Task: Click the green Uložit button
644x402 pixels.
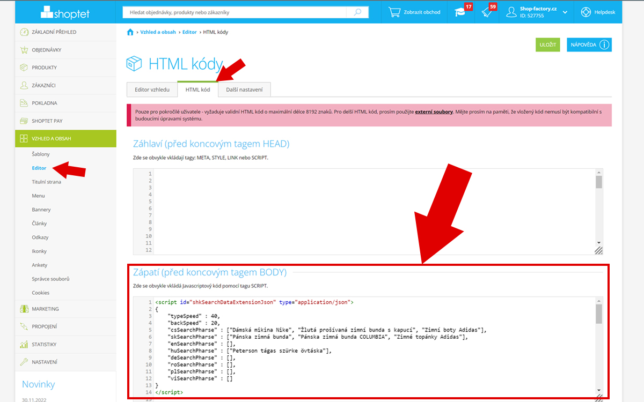Action: 547,45
